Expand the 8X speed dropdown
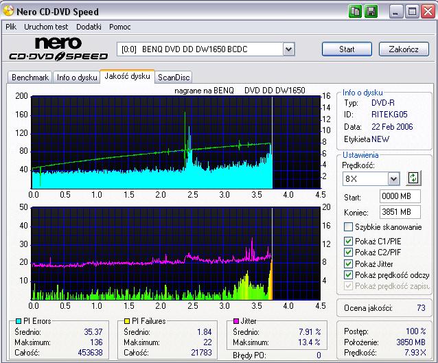 (393, 178)
